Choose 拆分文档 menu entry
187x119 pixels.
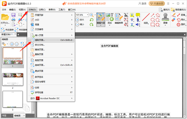coord(51,45)
